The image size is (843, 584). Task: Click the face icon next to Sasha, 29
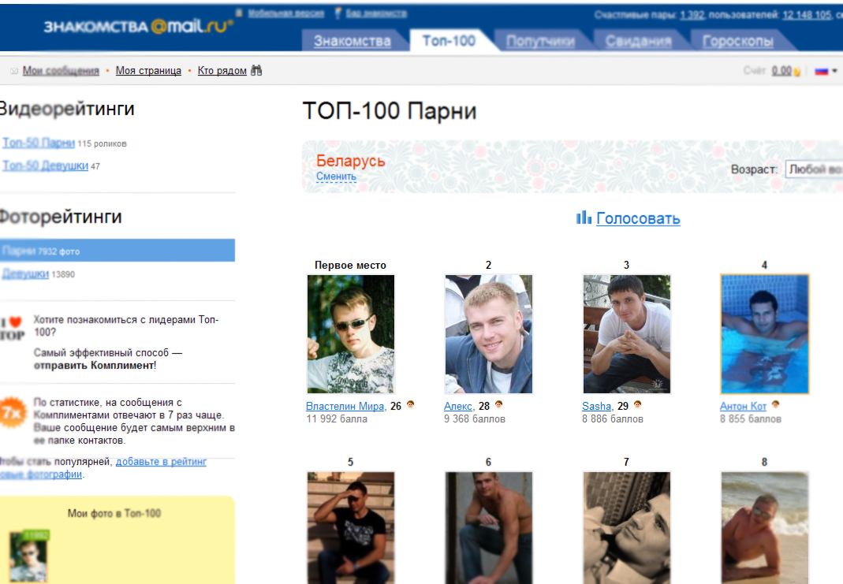tap(638, 404)
